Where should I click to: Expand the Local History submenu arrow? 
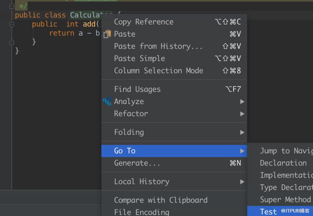point(242,182)
